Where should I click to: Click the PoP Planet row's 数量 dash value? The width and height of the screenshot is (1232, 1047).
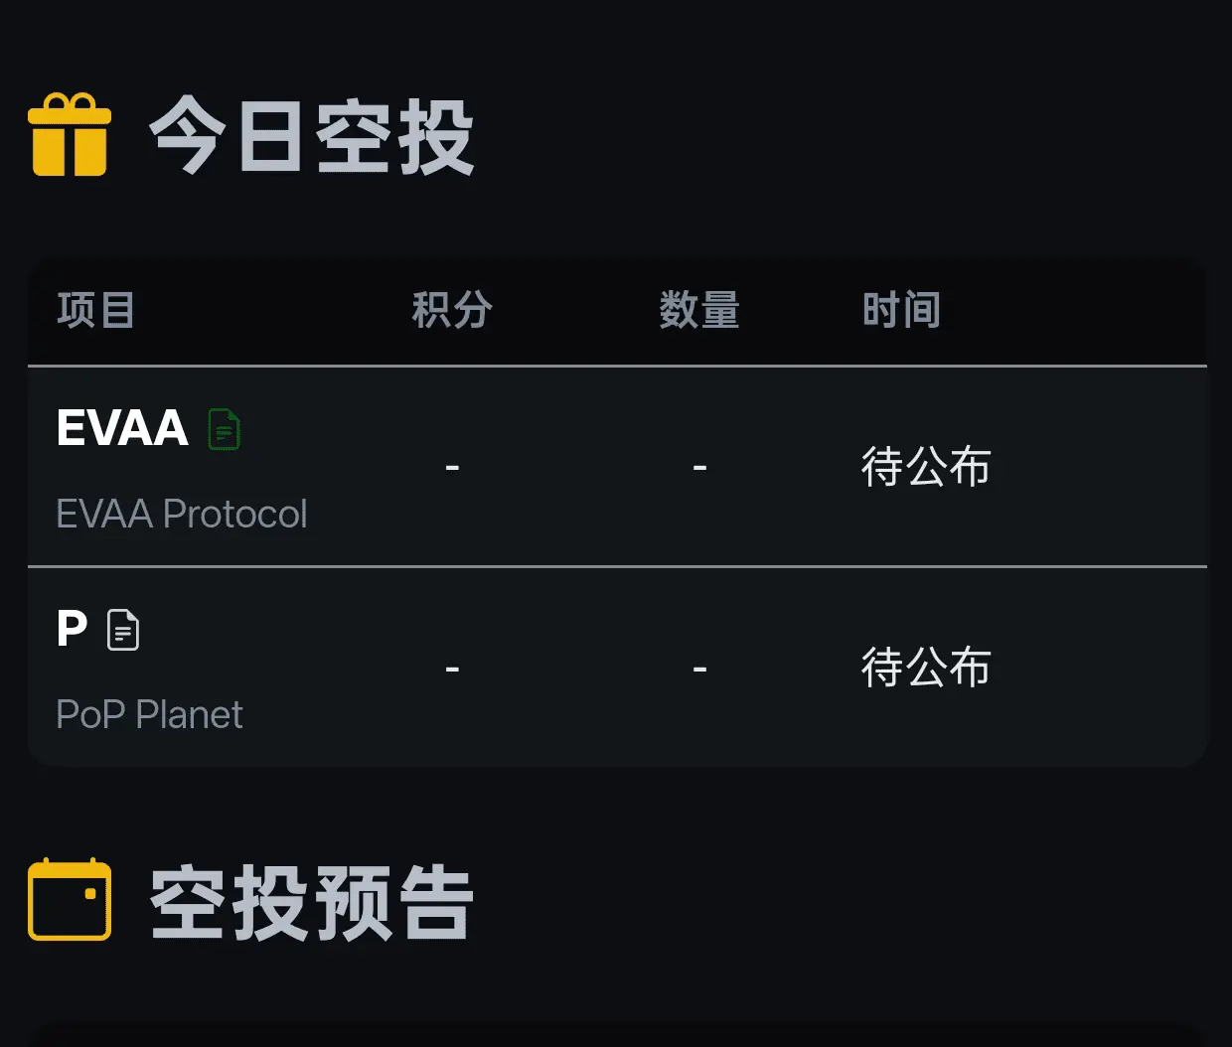(699, 669)
